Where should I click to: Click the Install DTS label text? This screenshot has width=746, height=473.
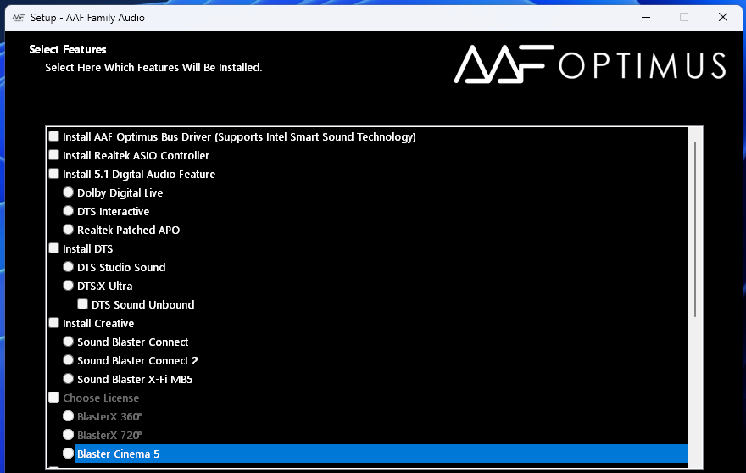(88, 249)
